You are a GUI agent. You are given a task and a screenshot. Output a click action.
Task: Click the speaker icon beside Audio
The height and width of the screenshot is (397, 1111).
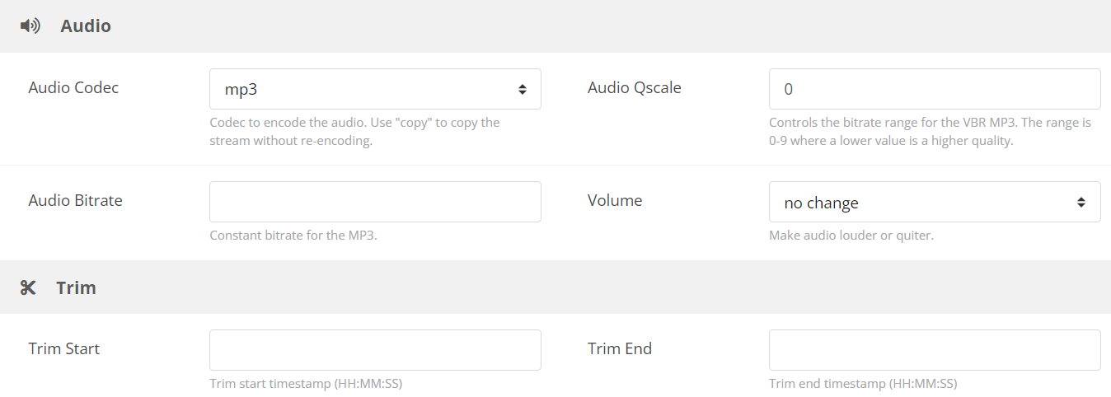(x=30, y=26)
